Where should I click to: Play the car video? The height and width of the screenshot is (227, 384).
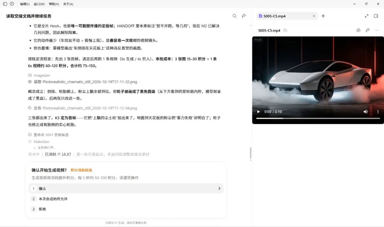258,112
